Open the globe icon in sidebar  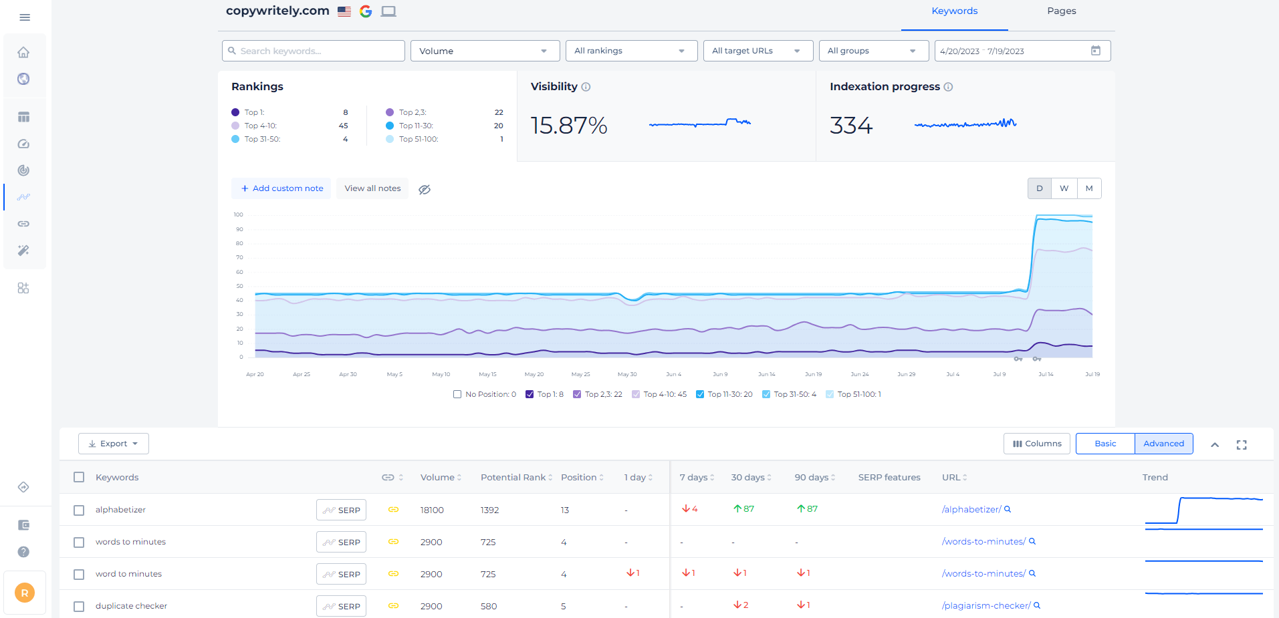[23, 79]
